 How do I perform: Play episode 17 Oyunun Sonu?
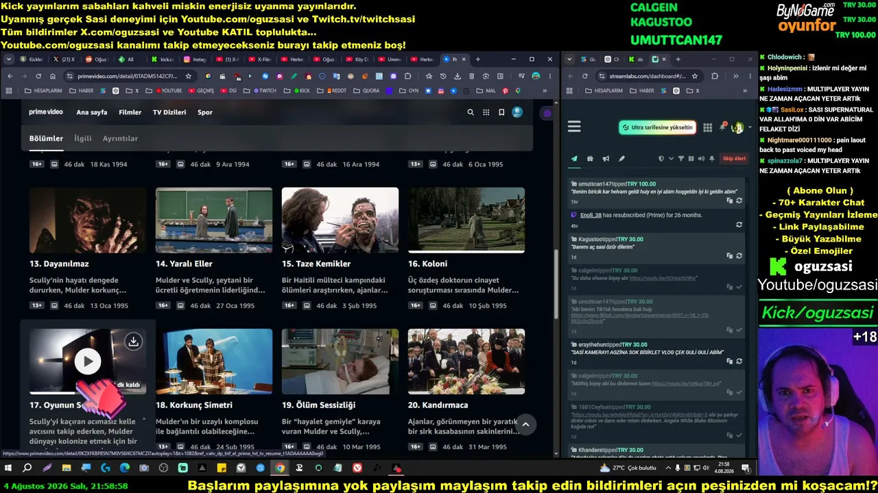pos(87,362)
